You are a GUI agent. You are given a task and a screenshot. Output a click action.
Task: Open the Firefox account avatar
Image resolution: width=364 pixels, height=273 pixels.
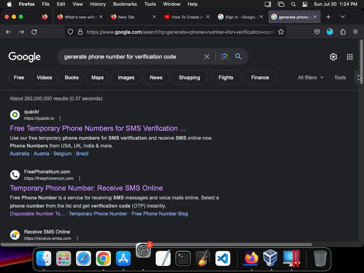pos(330,32)
